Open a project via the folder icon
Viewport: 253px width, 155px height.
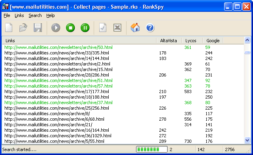tap(23, 28)
